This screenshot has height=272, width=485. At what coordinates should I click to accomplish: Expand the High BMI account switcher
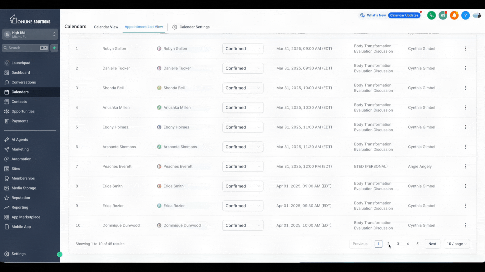coord(30,35)
